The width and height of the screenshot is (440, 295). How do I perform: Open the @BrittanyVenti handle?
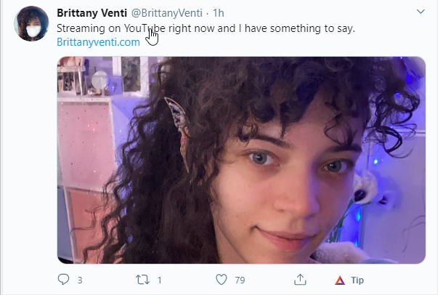(x=167, y=13)
